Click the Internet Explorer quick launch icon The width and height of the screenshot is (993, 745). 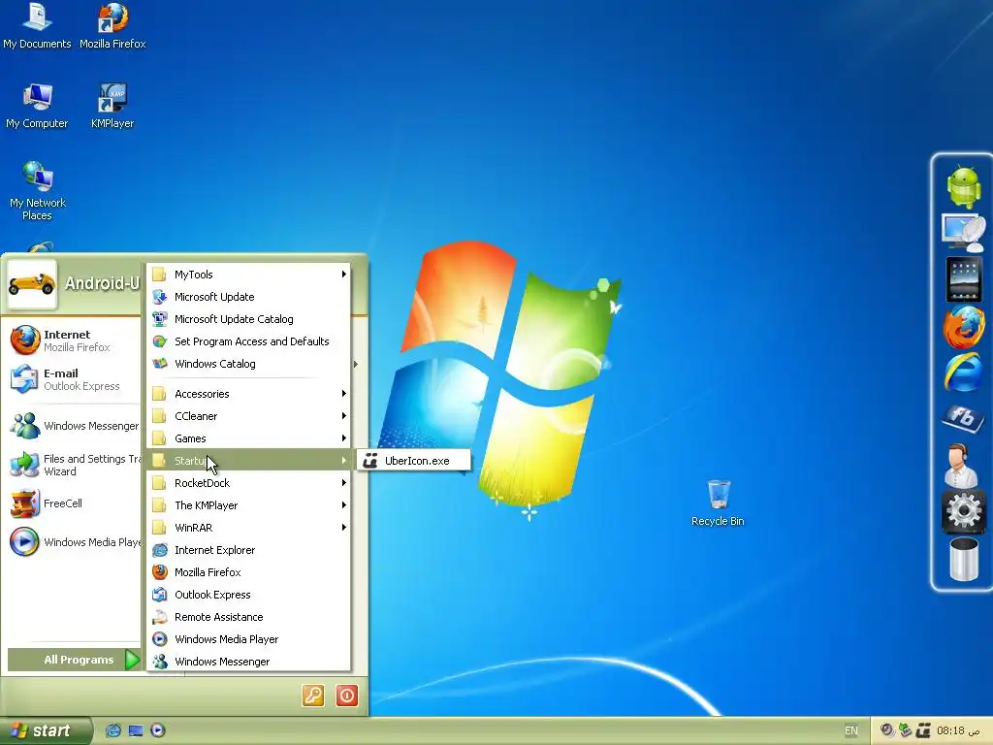click(x=113, y=730)
